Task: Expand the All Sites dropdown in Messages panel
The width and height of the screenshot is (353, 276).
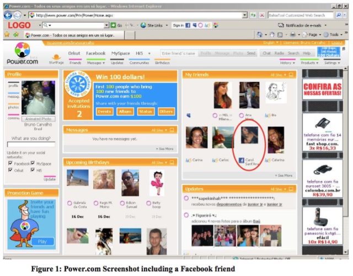Action: 159,130
